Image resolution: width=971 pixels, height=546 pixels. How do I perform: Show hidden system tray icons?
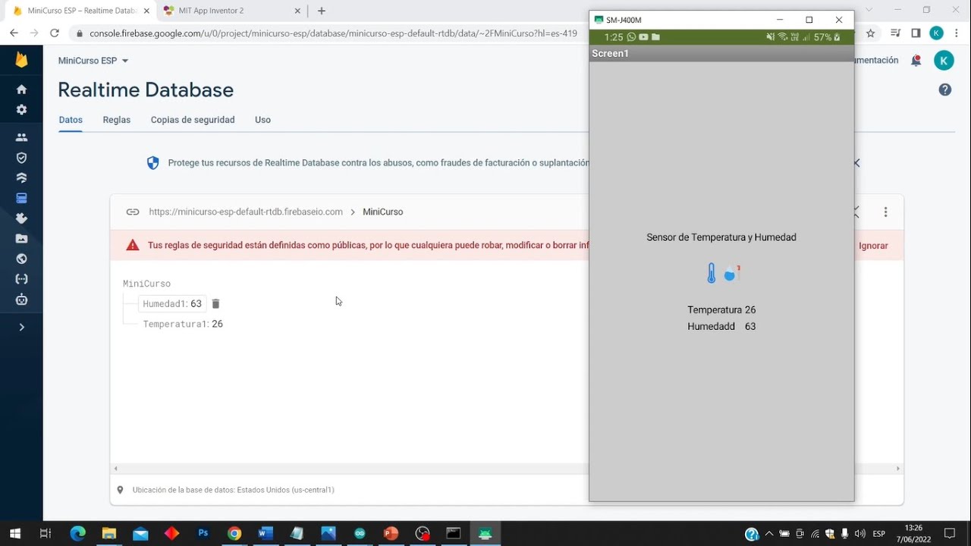(769, 534)
